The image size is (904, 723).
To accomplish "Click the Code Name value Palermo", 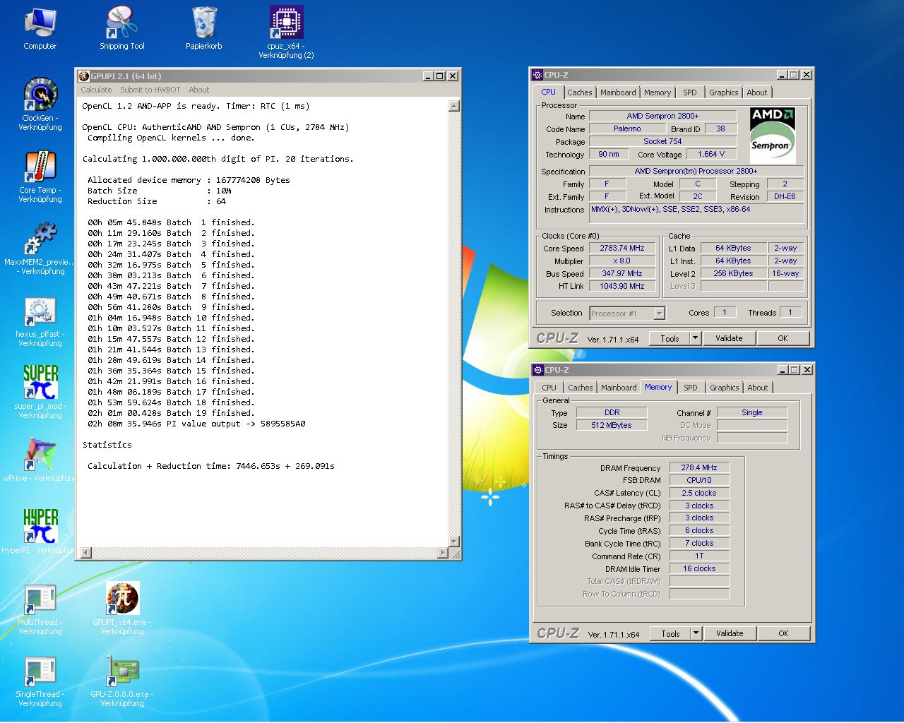I will coord(627,129).
